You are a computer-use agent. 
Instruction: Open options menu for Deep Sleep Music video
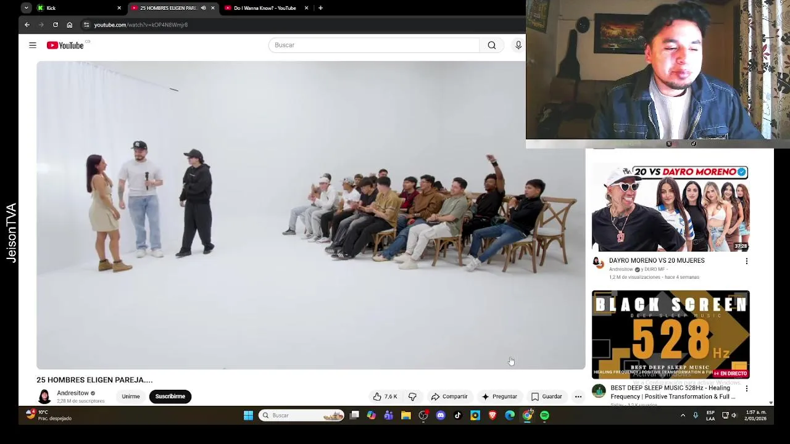point(747,388)
